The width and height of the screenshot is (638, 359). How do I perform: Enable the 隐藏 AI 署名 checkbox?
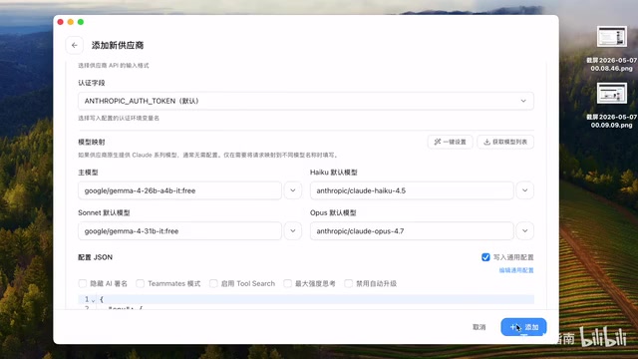click(x=82, y=283)
